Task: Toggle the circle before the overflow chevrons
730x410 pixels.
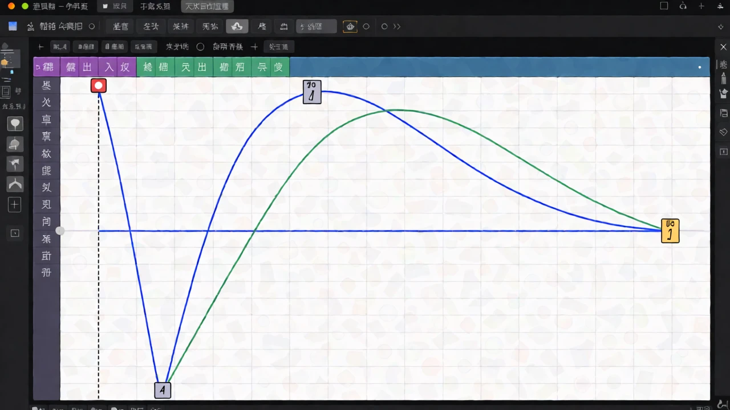Action: [x=384, y=26]
